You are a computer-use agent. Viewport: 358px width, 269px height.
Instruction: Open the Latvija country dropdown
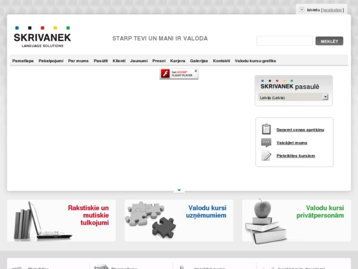pyautogui.click(x=325, y=97)
